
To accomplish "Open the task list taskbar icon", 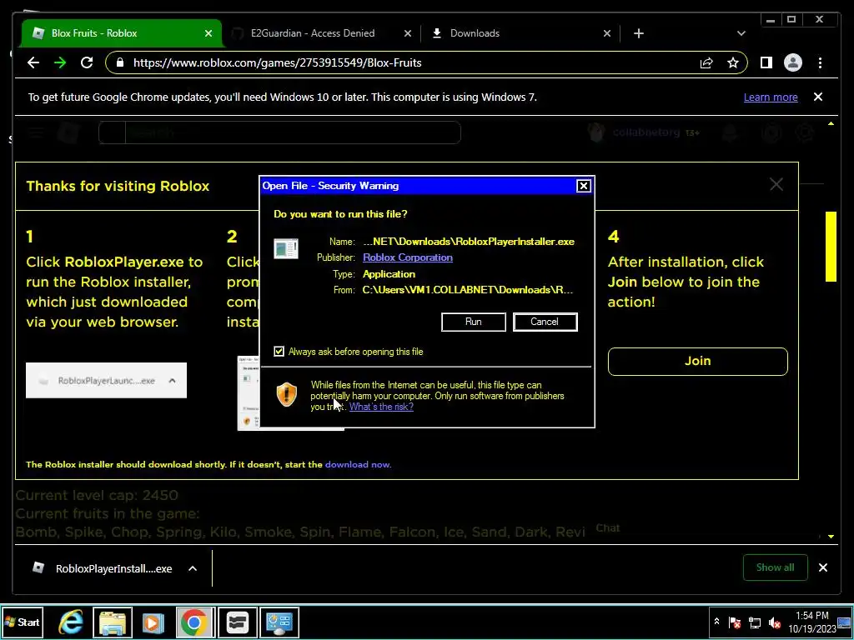I will point(238,622).
